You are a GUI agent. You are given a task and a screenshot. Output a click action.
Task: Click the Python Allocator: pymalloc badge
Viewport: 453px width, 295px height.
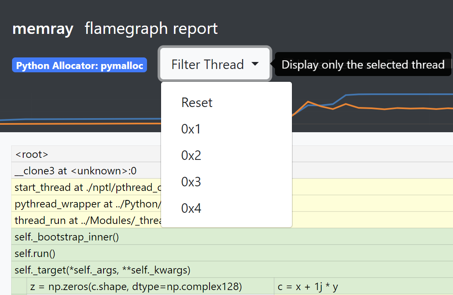click(x=79, y=65)
